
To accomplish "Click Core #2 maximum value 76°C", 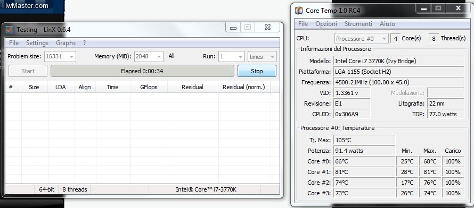I will click(430, 183).
